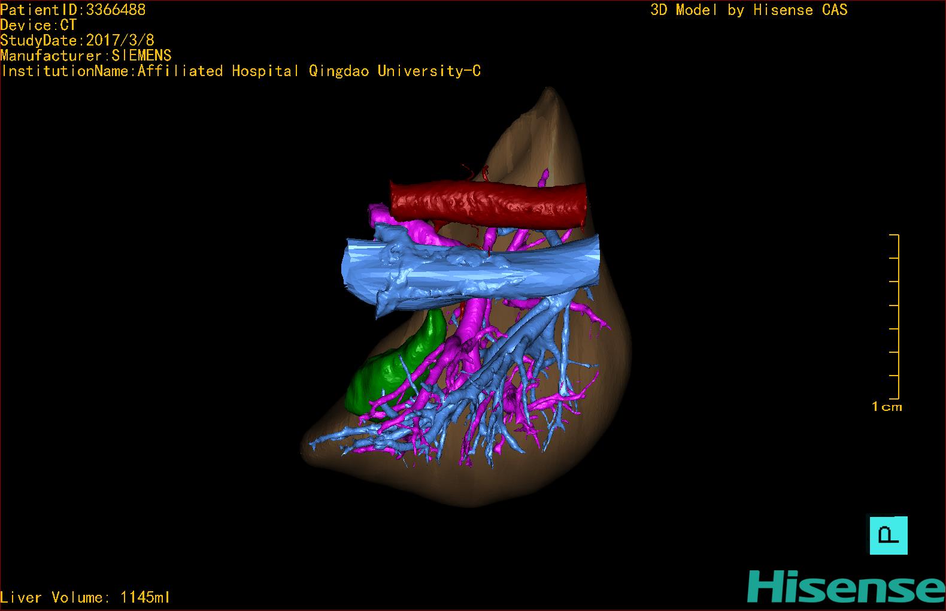
Task: Click the yellow scale ruler
Action: pyautogui.click(x=893, y=317)
